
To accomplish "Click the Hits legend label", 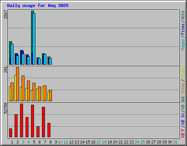I will [183, 15].
